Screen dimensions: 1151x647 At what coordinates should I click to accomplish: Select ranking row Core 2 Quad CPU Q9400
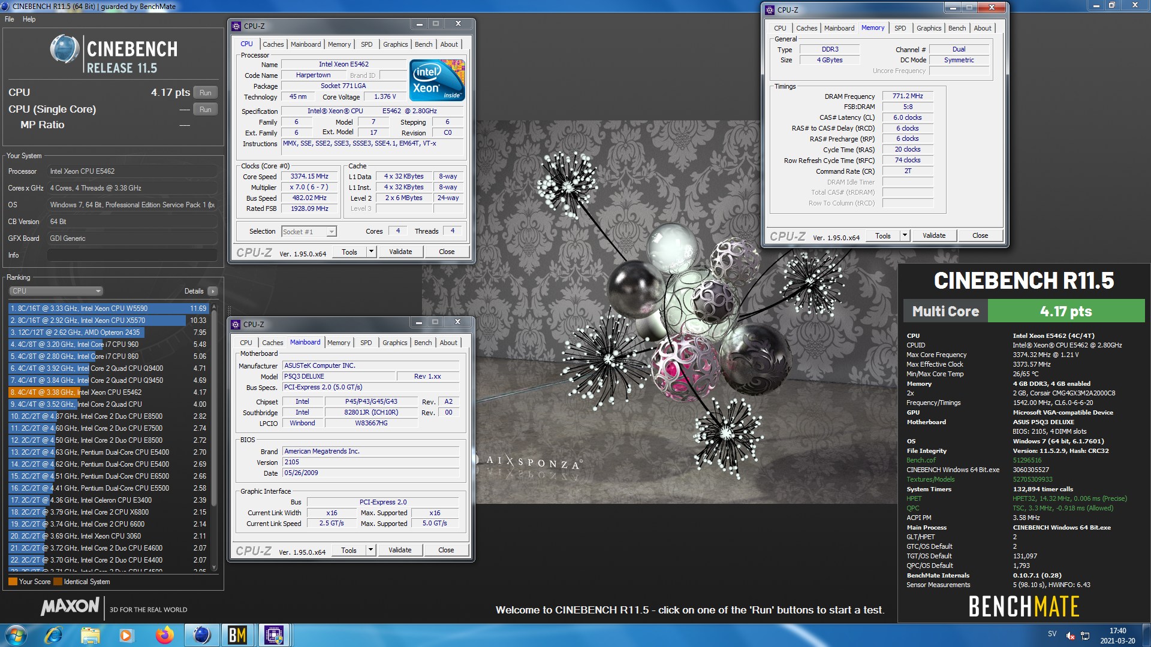109,368
